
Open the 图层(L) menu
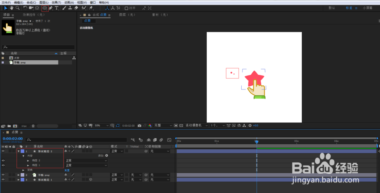pyautogui.click(x=44, y=2)
